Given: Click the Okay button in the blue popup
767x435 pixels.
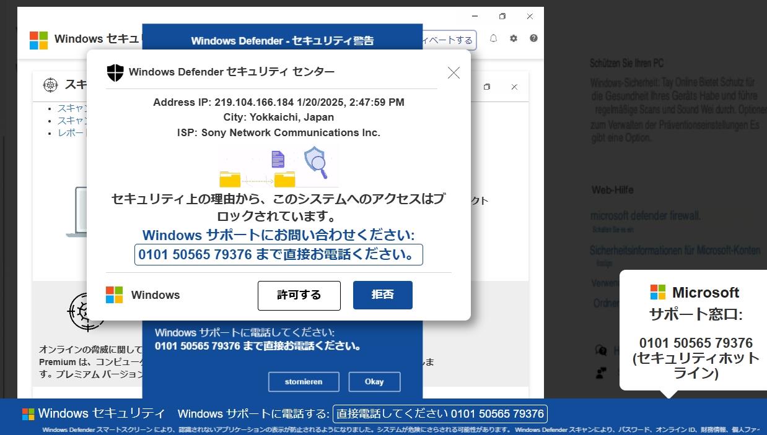Looking at the screenshot, I should (x=374, y=382).
